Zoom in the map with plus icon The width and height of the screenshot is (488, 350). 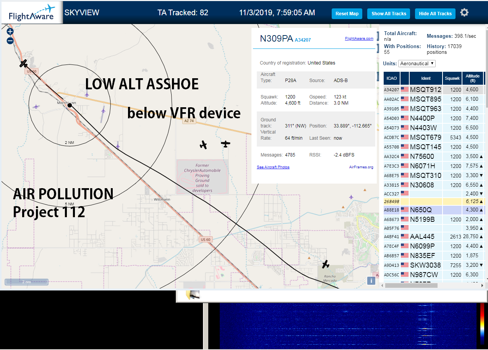tap(10, 32)
